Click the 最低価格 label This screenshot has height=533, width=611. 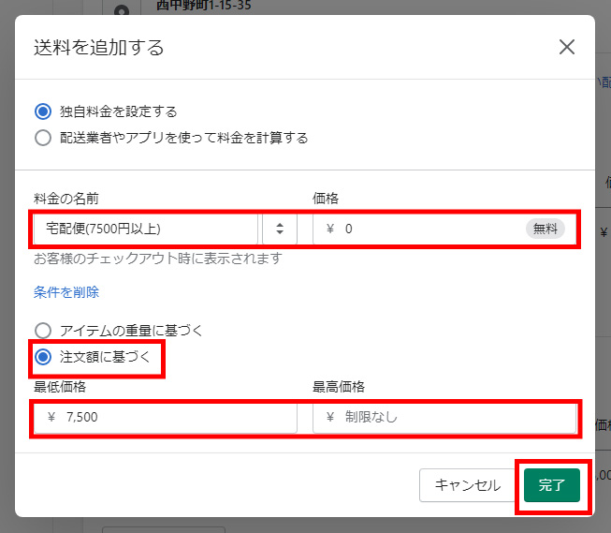60,387
